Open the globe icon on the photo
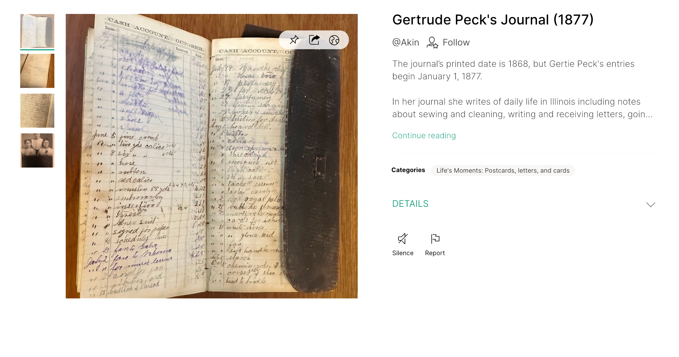The height and width of the screenshot is (357, 679). 334,40
